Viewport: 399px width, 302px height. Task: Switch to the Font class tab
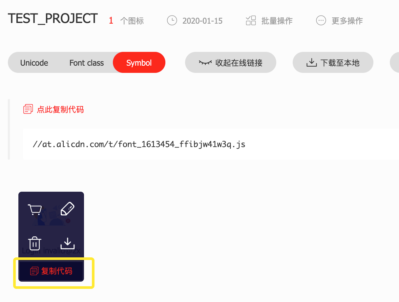click(87, 63)
